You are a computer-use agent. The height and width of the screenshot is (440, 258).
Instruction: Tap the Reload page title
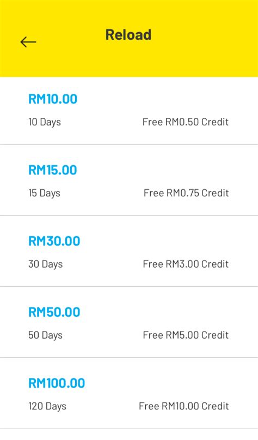[128, 35]
